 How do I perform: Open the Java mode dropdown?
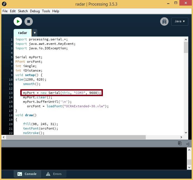[180, 21]
